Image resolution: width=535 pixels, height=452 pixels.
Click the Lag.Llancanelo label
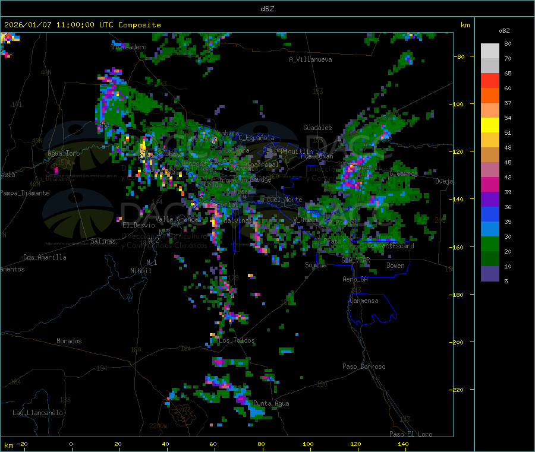click(37, 413)
